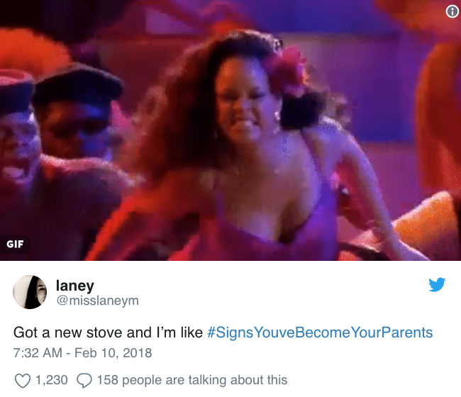Open the #SignsYouveBecomeYourParents hashtag
Viewport: 461px width, 397px height.
pyautogui.click(x=320, y=332)
